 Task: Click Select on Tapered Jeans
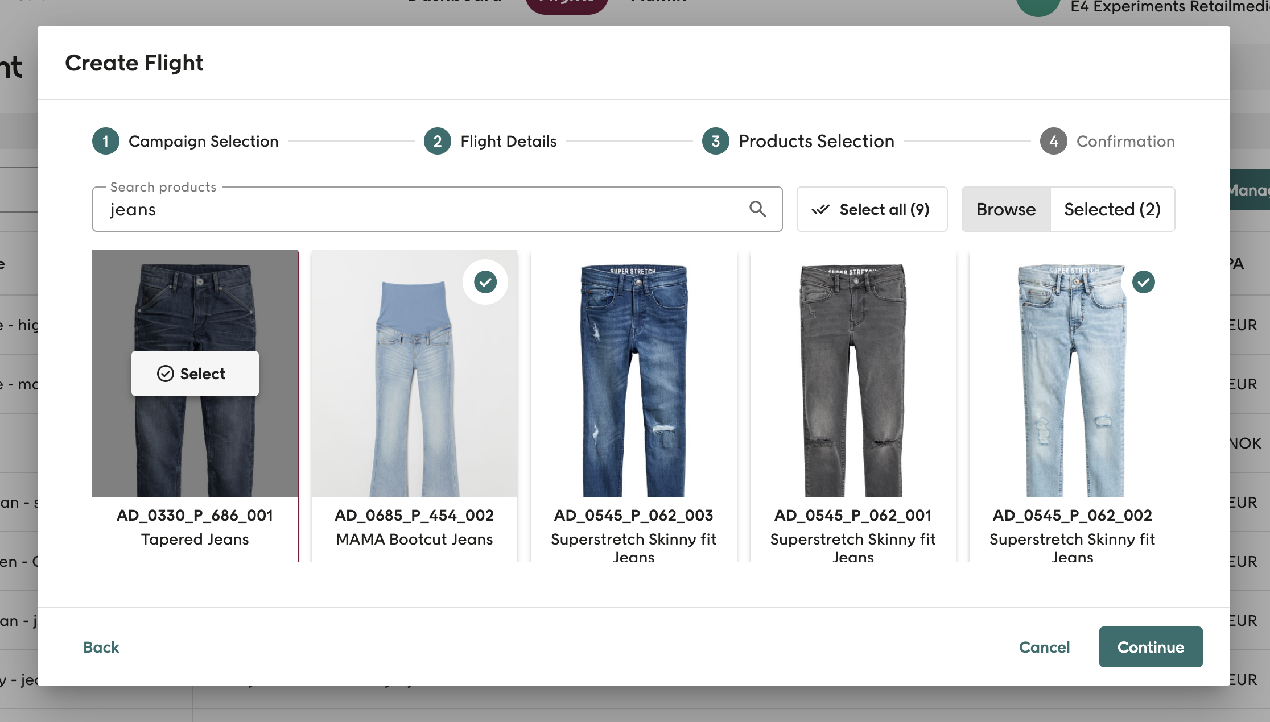pos(195,374)
